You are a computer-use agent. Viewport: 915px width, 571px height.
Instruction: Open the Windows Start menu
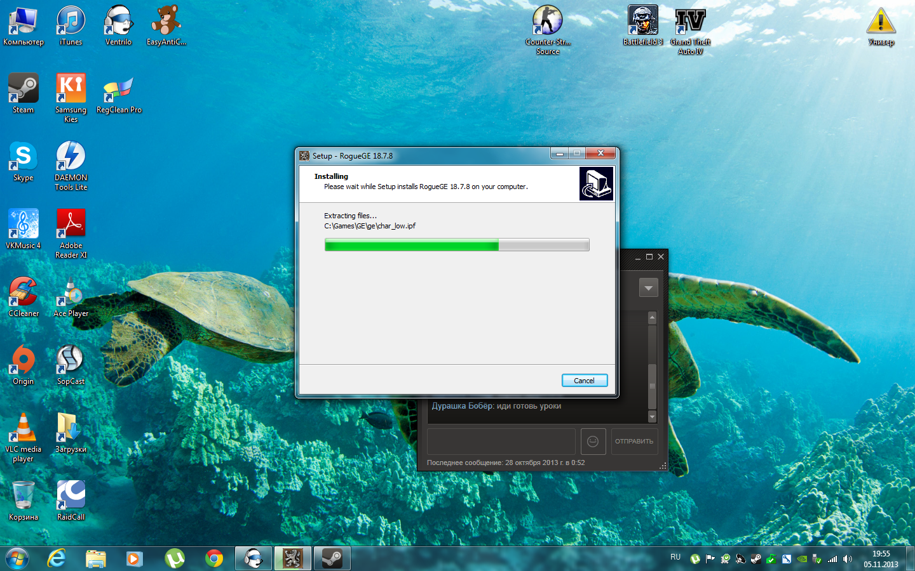tap(17, 558)
